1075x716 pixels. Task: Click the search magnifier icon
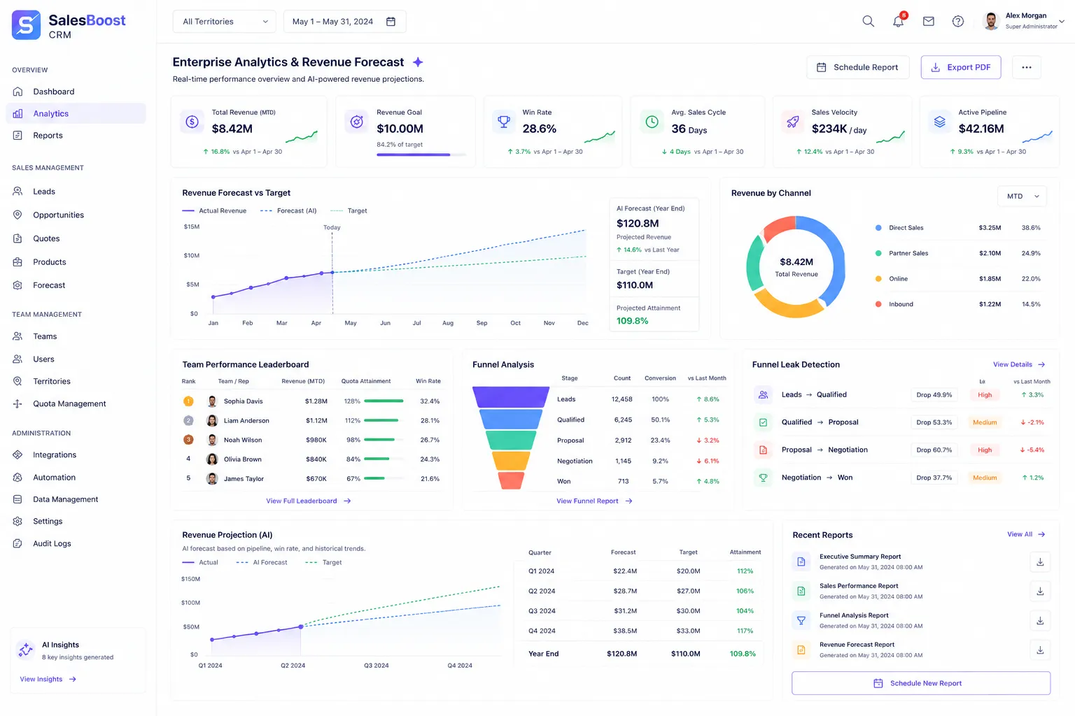click(x=869, y=21)
